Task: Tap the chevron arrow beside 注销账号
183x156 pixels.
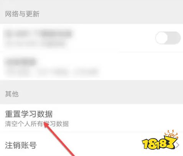Action: (x=178, y=145)
